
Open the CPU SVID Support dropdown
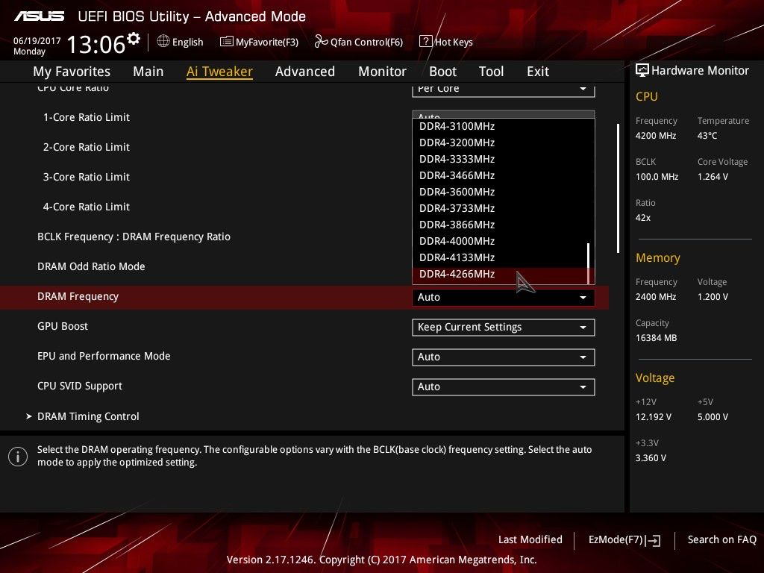coord(504,387)
